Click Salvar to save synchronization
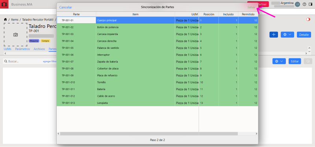 (x=252, y=7)
